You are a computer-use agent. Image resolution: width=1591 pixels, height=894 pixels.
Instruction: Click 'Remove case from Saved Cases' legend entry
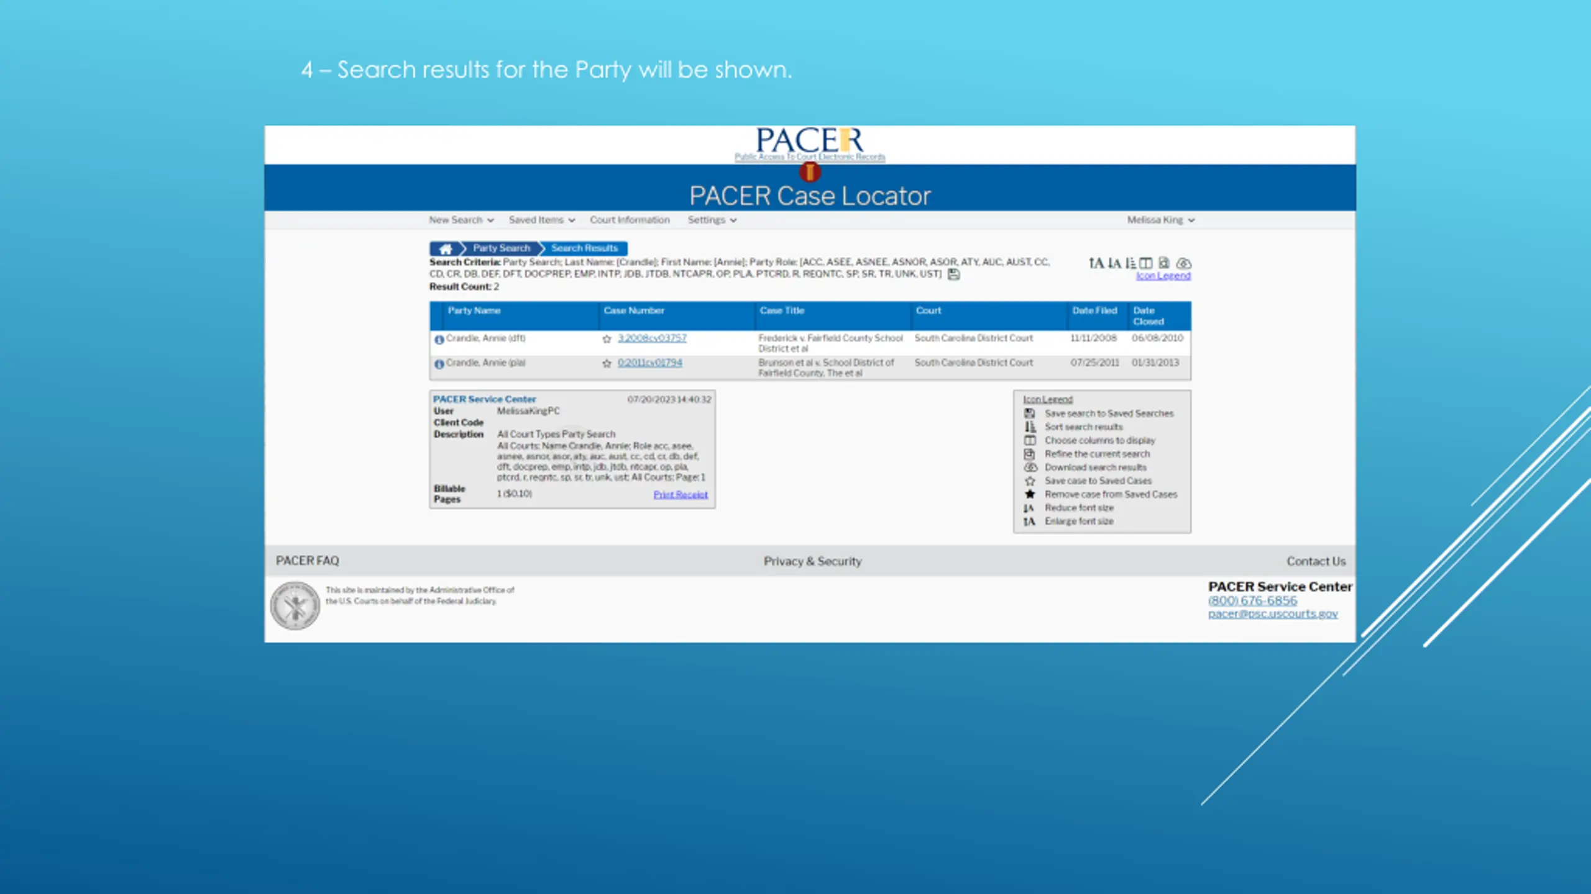(1111, 495)
